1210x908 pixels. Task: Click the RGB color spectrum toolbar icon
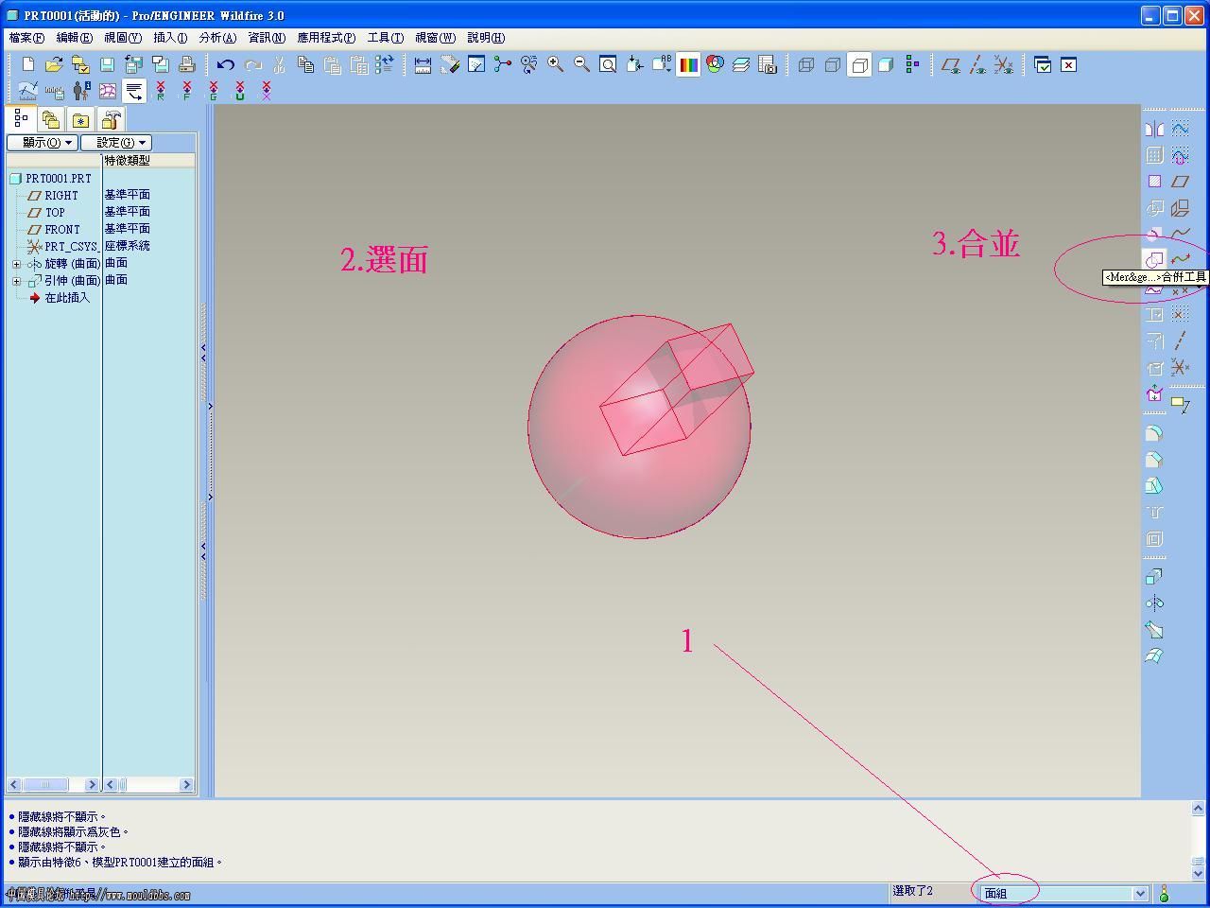point(688,64)
